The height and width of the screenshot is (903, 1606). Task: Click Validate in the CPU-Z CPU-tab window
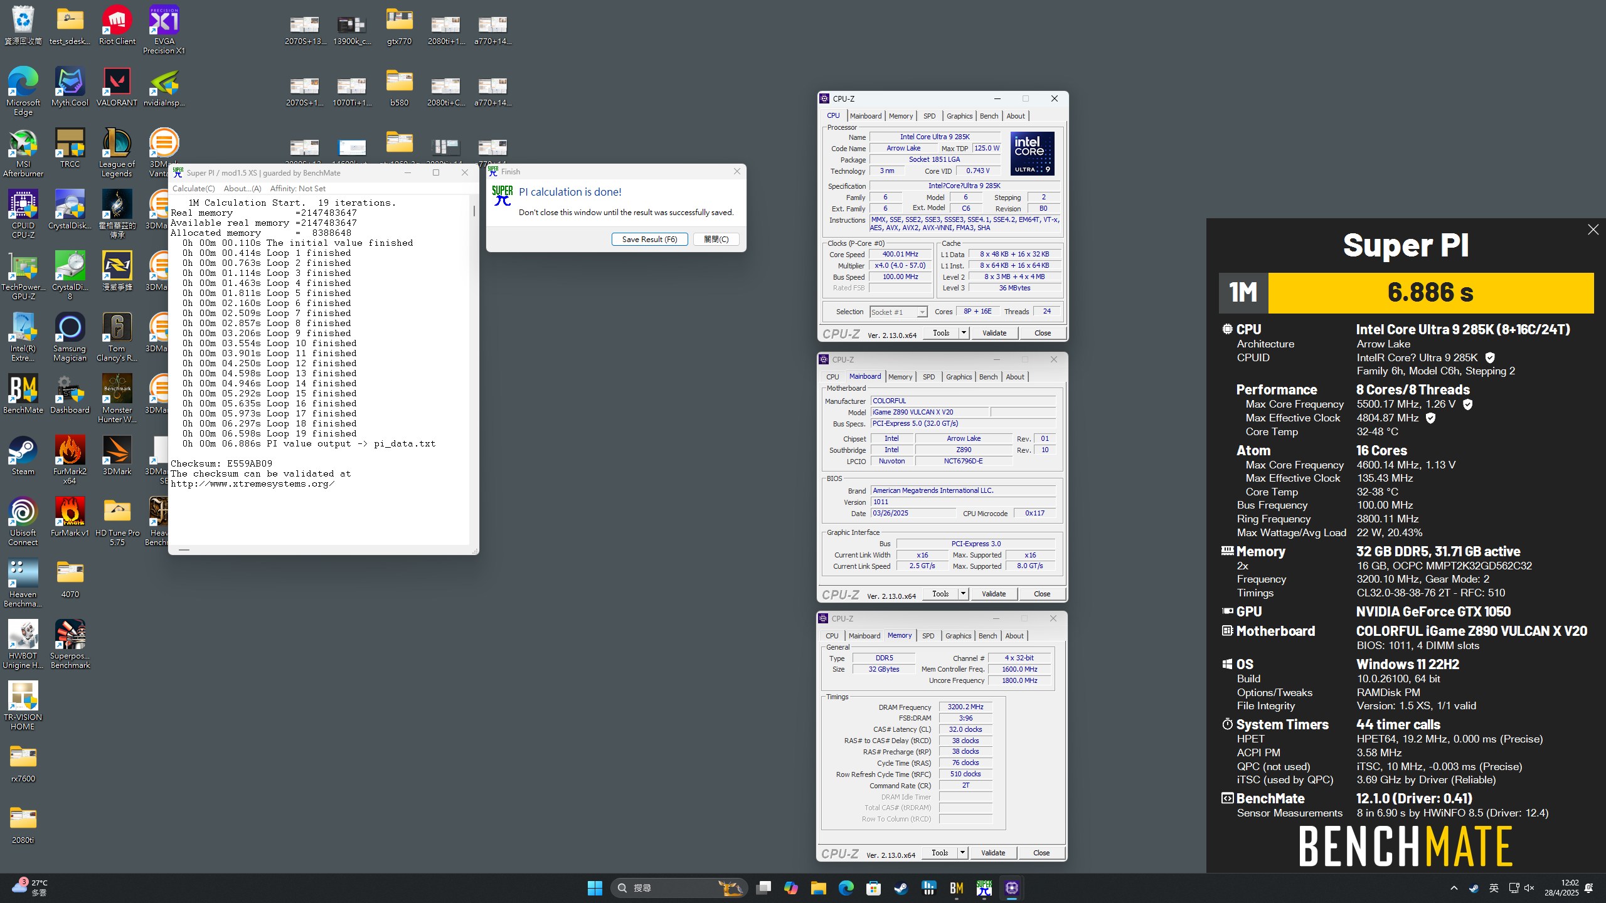pos(994,333)
